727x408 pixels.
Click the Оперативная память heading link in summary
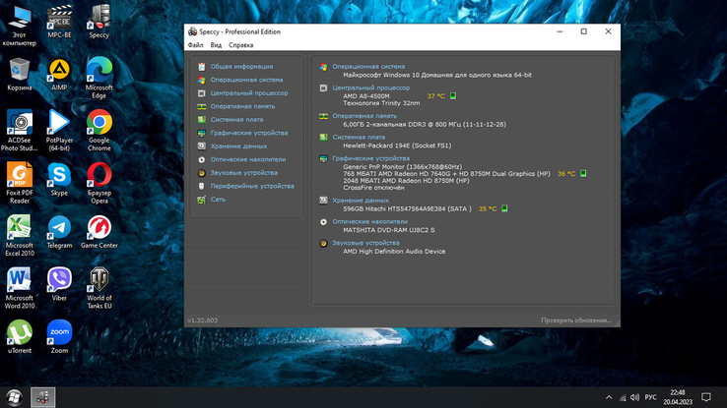tap(364, 116)
